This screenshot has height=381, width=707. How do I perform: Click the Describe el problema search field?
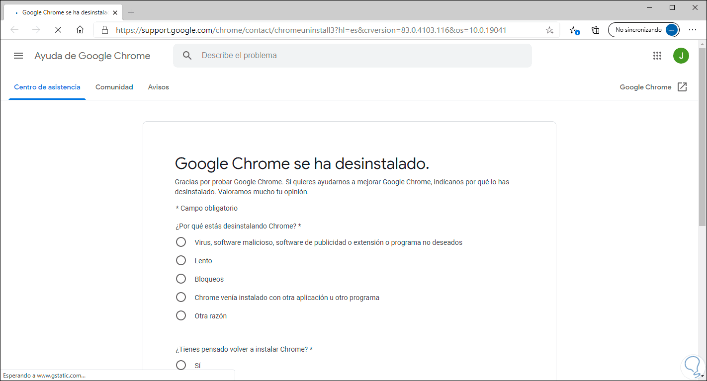[x=358, y=56]
